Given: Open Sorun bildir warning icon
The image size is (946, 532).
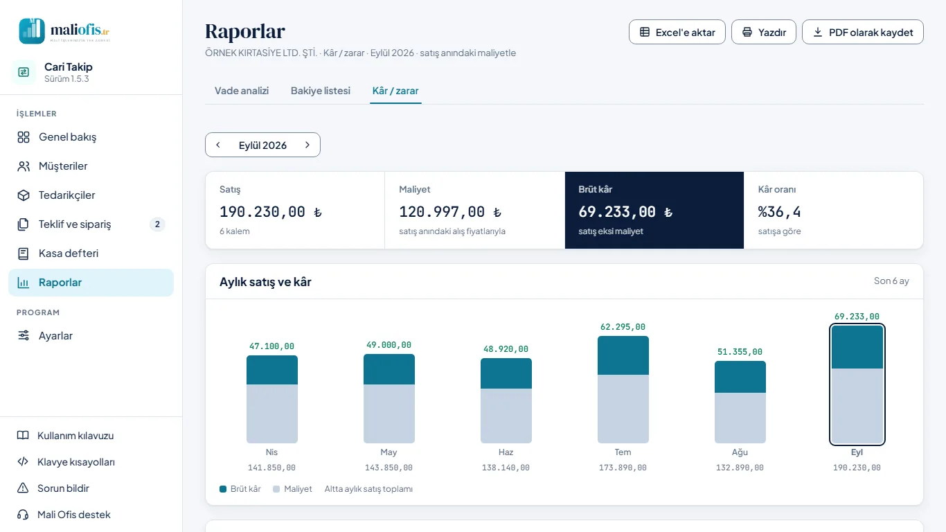Looking at the screenshot, I should point(23,488).
